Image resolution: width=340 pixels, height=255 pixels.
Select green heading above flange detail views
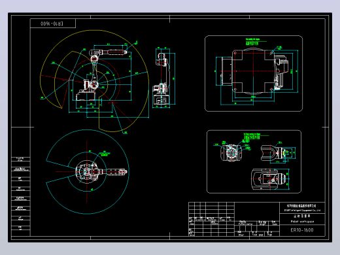click(x=252, y=137)
